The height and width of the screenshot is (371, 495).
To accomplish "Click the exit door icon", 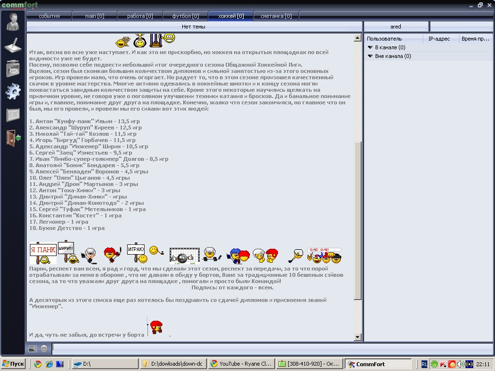I will tap(13, 138).
